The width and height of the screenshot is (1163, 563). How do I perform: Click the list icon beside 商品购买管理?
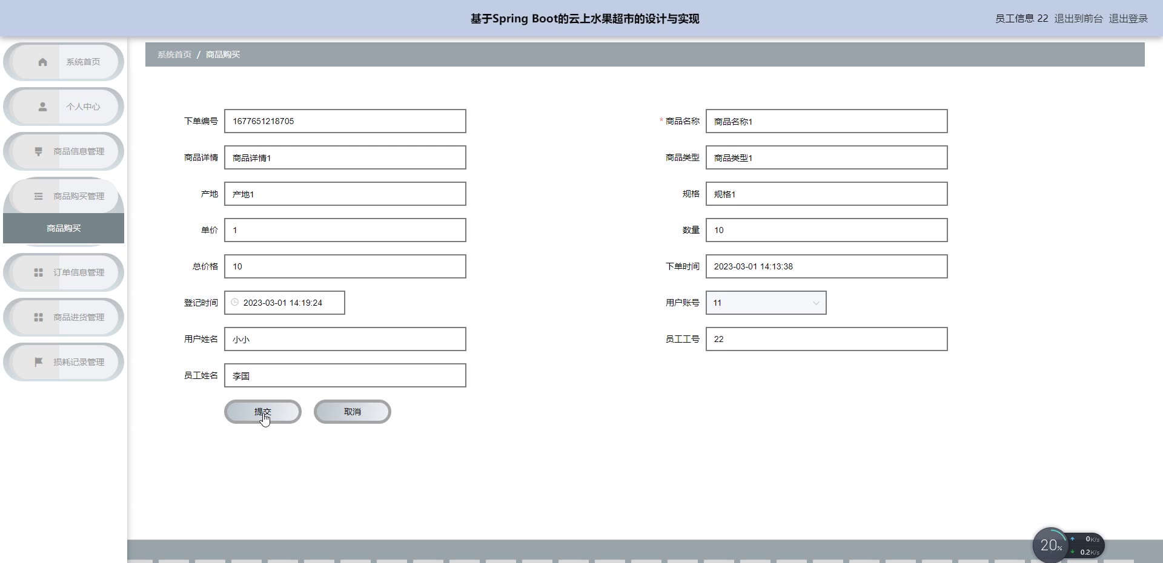click(38, 196)
